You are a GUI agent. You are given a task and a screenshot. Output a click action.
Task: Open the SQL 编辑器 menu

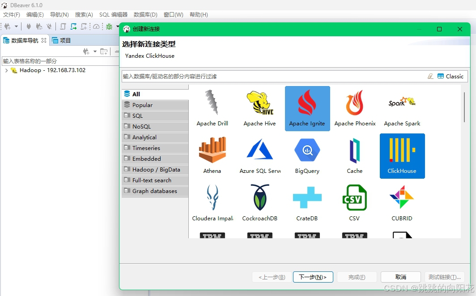click(x=113, y=15)
